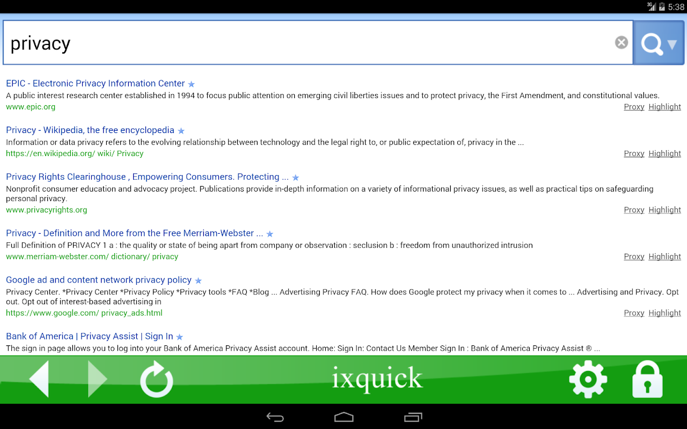This screenshot has height=429, width=687.
Task: Click Highlight for the Wikipedia result
Action: pyautogui.click(x=664, y=153)
